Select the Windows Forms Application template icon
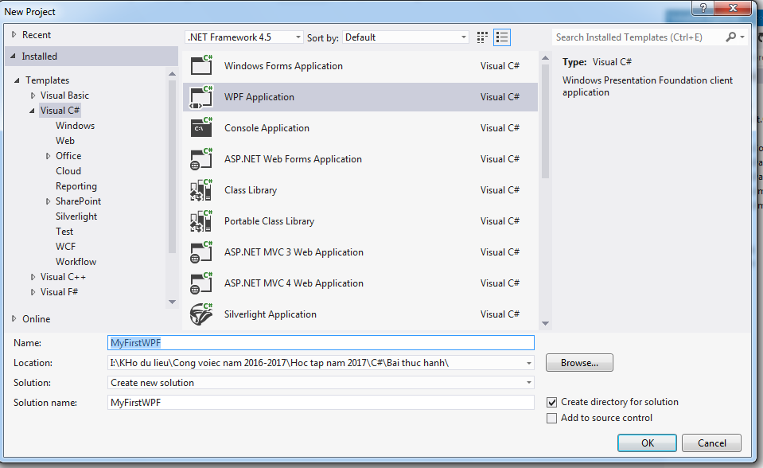Screen dimensions: 763x468 point(201,65)
